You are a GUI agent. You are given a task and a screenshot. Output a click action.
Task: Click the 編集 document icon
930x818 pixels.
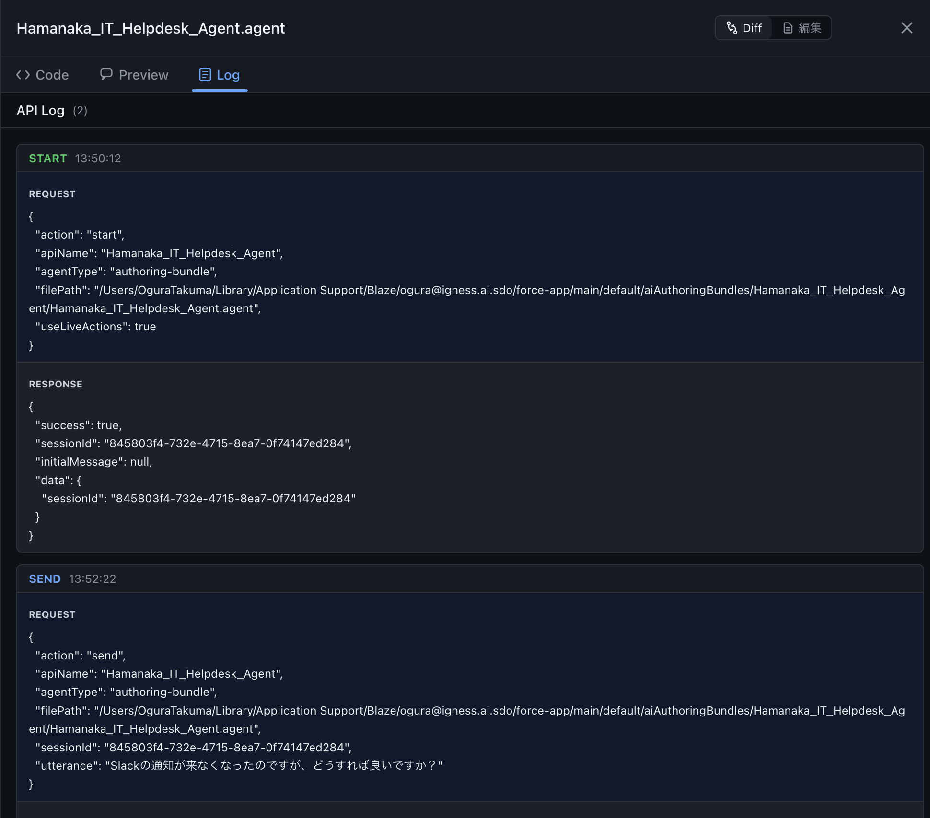788,28
